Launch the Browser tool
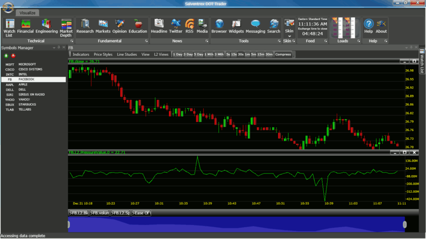The image size is (426, 239). 219,26
